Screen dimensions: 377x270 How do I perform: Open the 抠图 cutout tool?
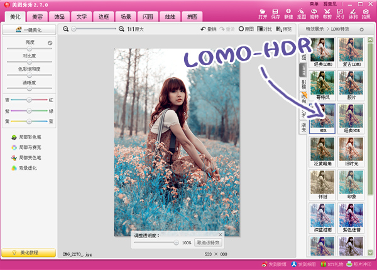301,14
